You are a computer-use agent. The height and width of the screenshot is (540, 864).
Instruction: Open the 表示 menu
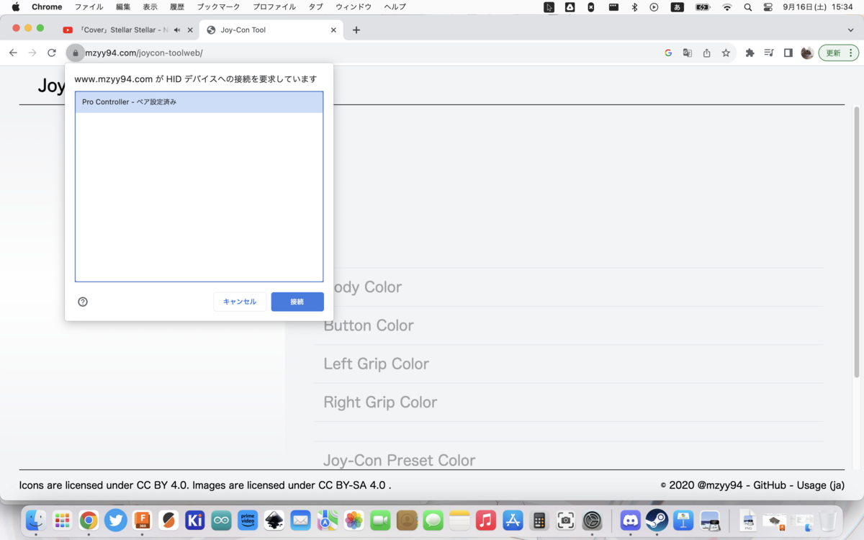(x=150, y=7)
